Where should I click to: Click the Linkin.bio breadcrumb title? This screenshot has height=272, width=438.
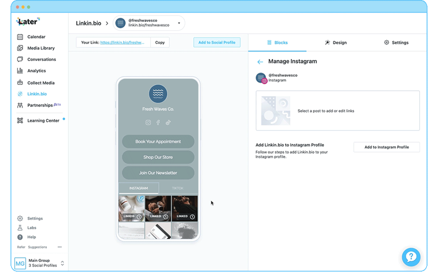pos(88,23)
